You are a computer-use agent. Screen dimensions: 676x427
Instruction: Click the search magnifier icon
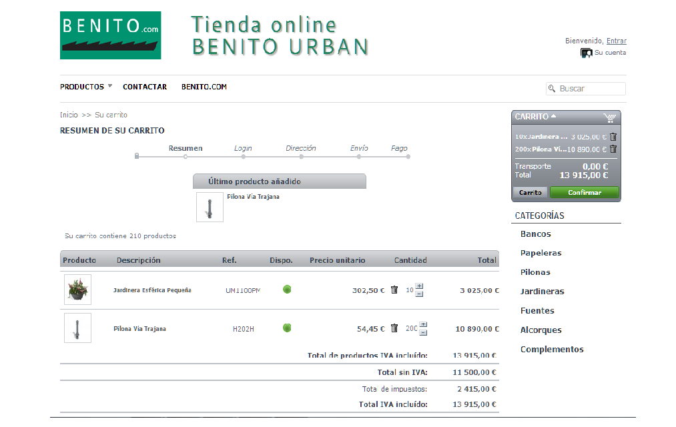(551, 88)
